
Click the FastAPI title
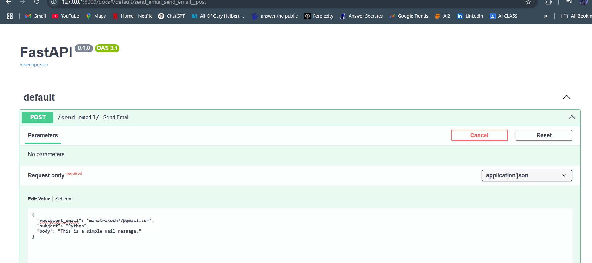pos(46,52)
